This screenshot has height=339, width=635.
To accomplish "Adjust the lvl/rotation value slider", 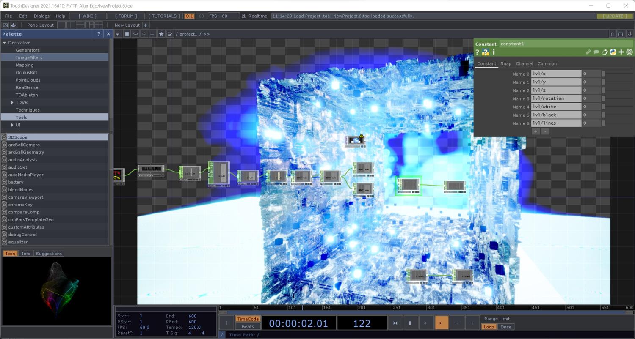I will click(618, 98).
